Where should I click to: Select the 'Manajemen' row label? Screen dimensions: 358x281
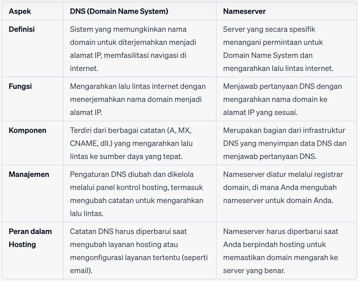[29, 174]
